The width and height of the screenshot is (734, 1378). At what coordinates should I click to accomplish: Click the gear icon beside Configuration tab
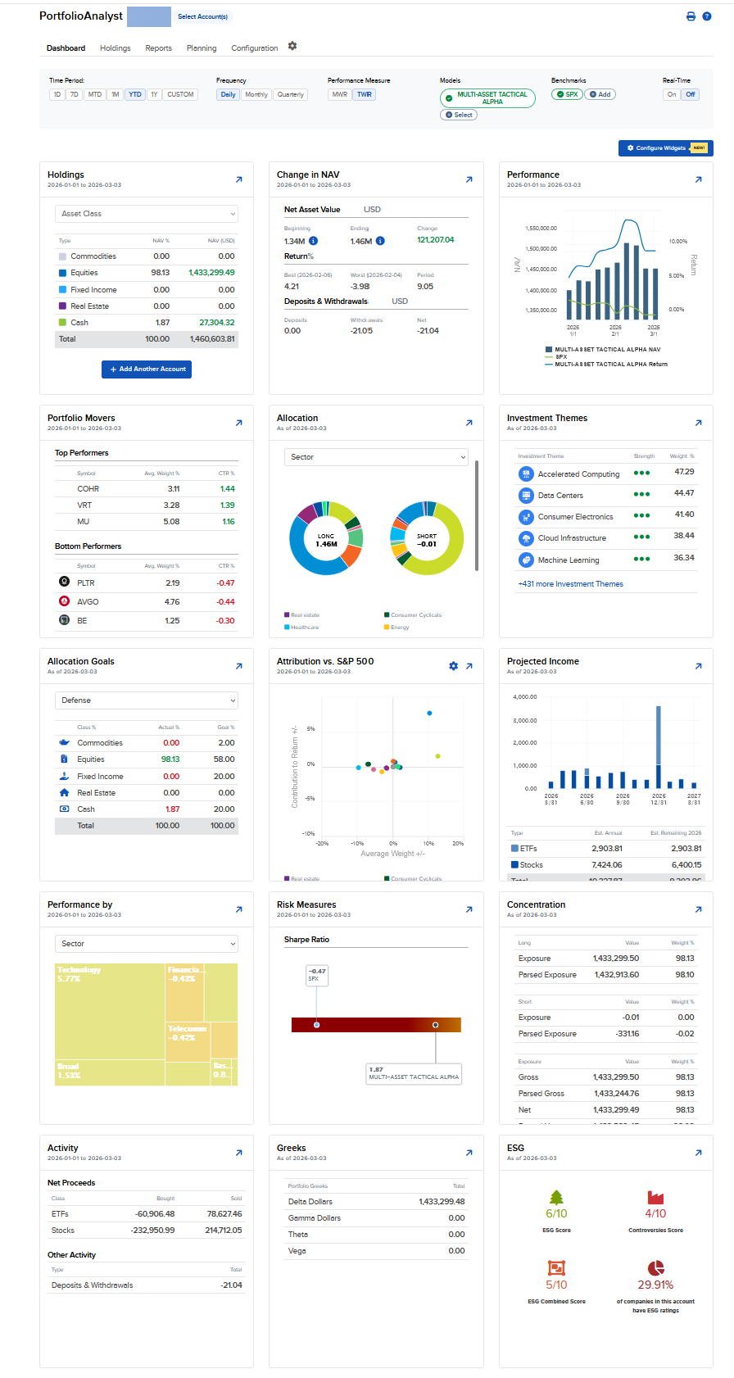(x=292, y=47)
